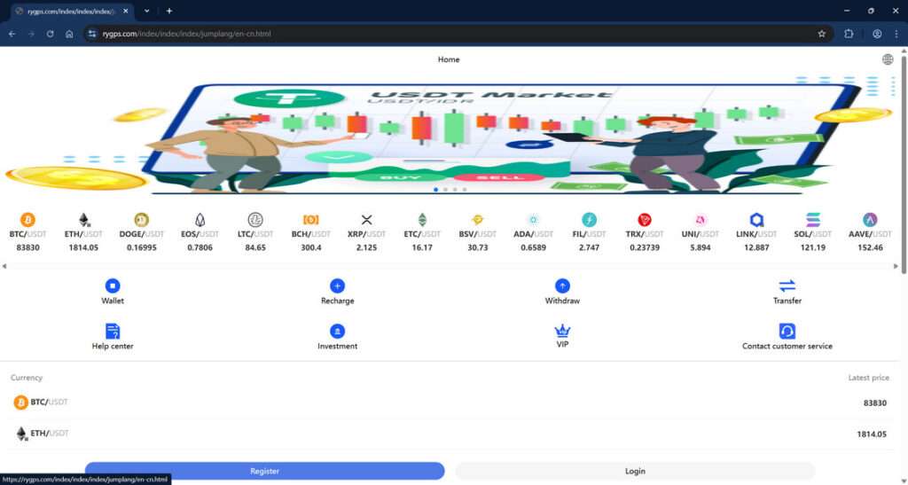This screenshot has height=485, width=908.
Task: Open the site information icon in address bar
Action: pos(91,34)
